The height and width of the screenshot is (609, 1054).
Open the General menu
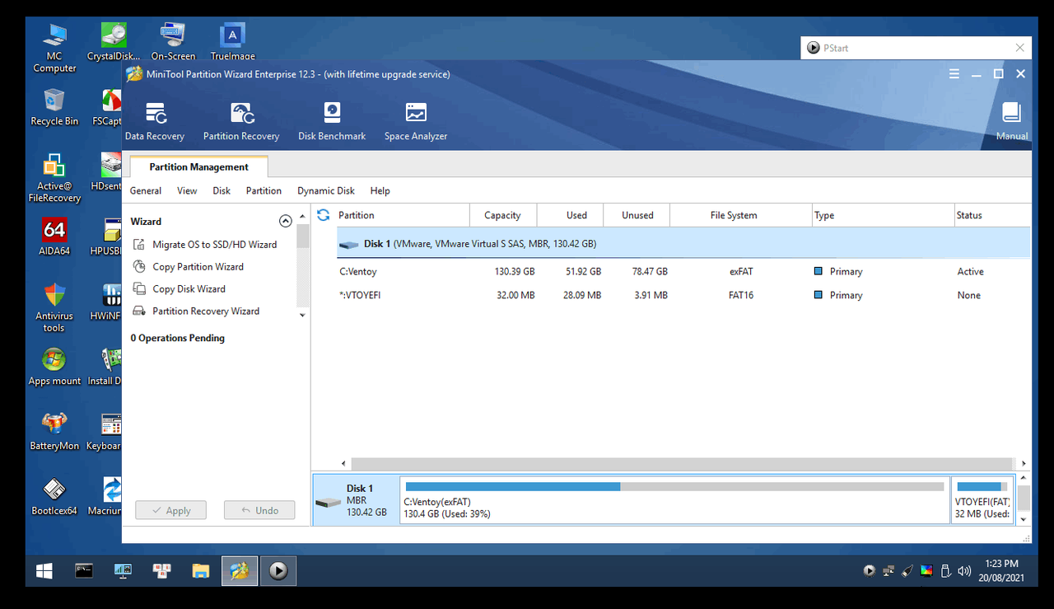[x=146, y=191]
